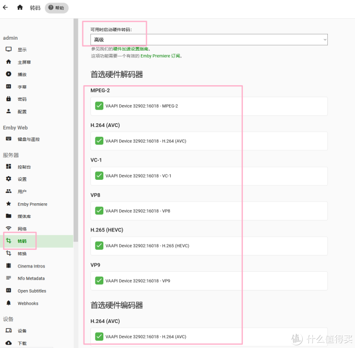Image resolution: width=355 pixels, height=348 pixels.
Task: Click the 用户 people icon
Action: pyautogui.click(x=8, y=191)
